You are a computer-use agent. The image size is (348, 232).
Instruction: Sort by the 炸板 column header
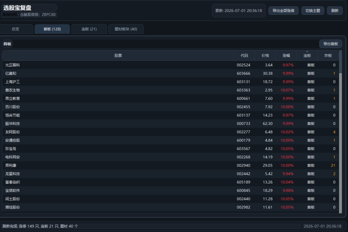pyautogui.click(x=328, y=56)
